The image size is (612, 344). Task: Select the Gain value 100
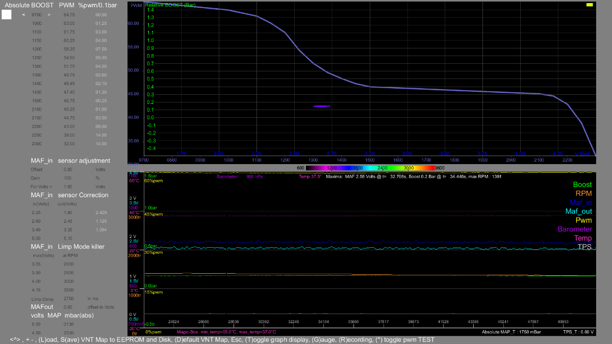(68, 178)
